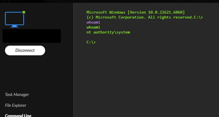
Task: Open the File Explorer section
Action: click(x=16, y=105)
